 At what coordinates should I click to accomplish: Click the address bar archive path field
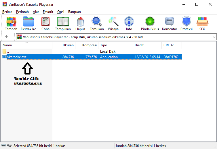click(116, 37)
